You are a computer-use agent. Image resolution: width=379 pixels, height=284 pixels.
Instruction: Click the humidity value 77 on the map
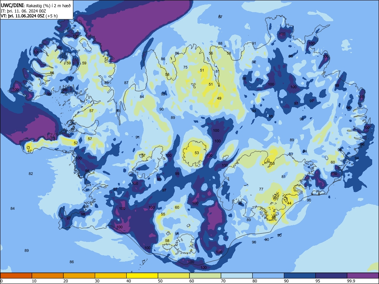[x=261, y=189]
